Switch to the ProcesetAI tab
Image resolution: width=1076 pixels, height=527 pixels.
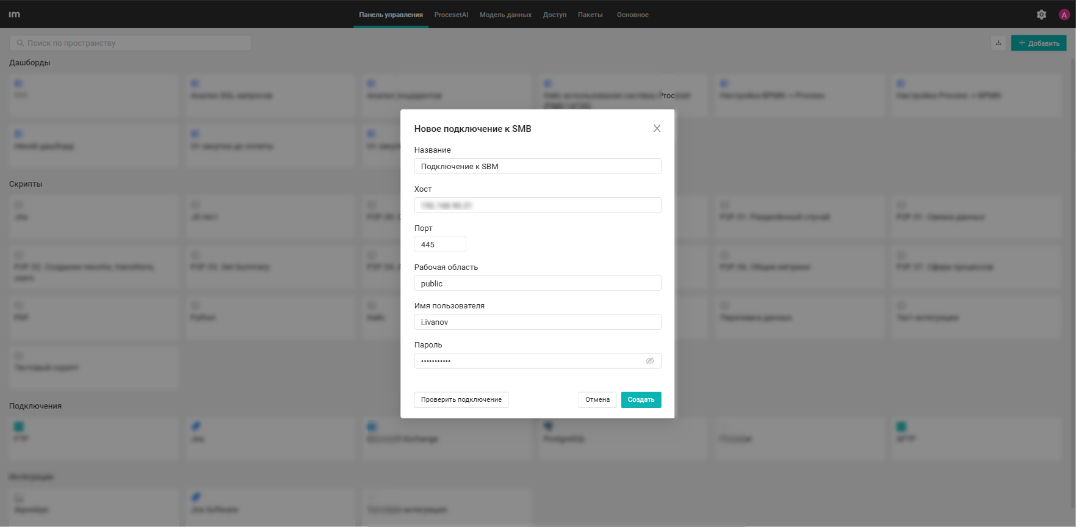click(451, 15)
